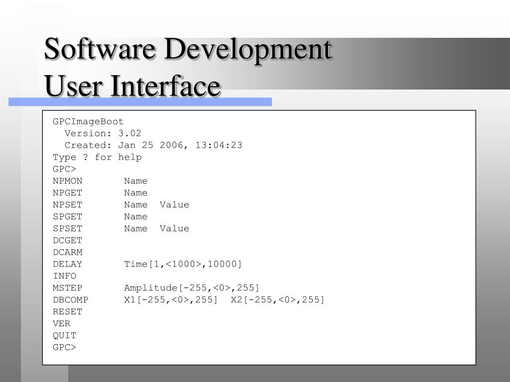Click the 'Version: 3.02' line
The image size is (510, 382).
[103, 133]
